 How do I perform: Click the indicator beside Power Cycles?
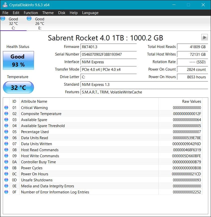[6, 168]
